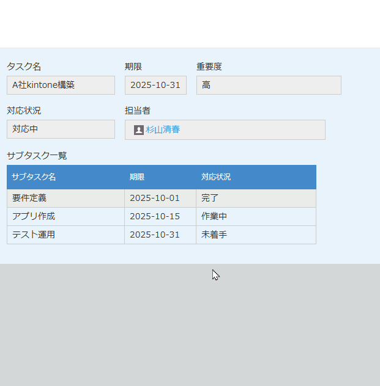Click the 担当者 field label
This screenshot has width=380, height=386.
pos(138,111)
